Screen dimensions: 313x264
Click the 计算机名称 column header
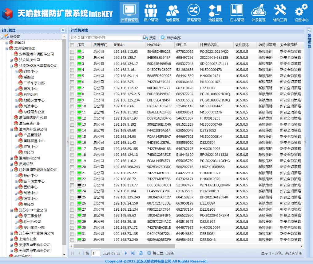[209, 45]
